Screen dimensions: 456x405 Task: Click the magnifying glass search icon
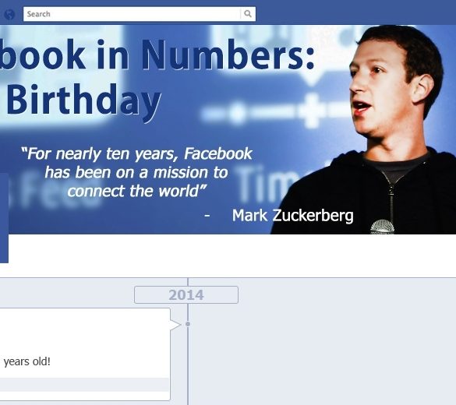click(247, 14)
